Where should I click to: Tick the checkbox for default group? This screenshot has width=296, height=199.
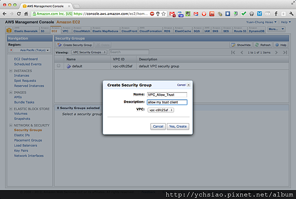(59, 66)
